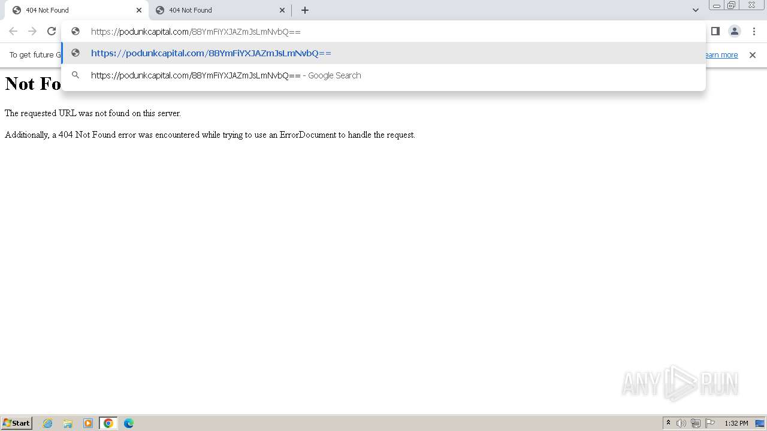The image size is (767, 431).
Task: Open Microsoft Edge from the taskbar
Action: tap(129, 423)
